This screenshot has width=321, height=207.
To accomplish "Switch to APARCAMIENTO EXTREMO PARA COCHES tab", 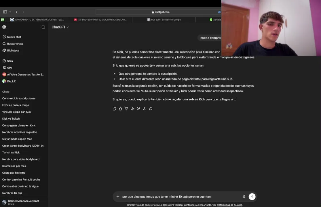I will pyautogui.click(x=37, y=20).
